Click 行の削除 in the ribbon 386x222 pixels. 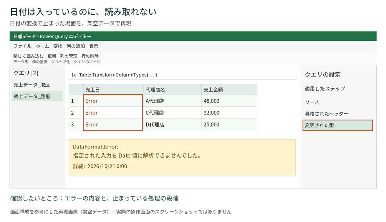[90, 56]
